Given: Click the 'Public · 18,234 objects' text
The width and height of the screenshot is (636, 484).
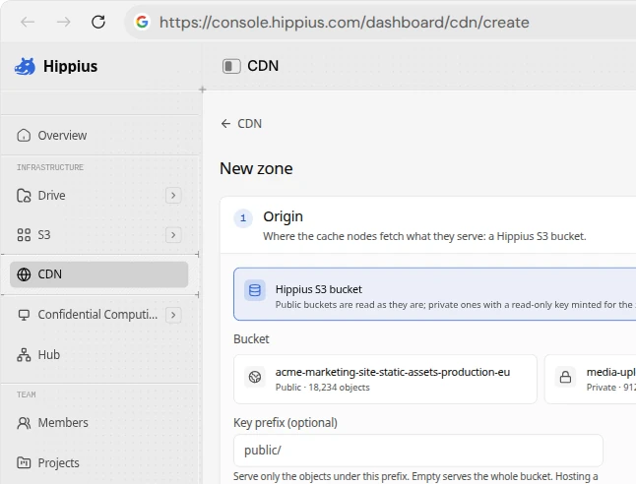Looking at the screenshot, I should point(323,388).
